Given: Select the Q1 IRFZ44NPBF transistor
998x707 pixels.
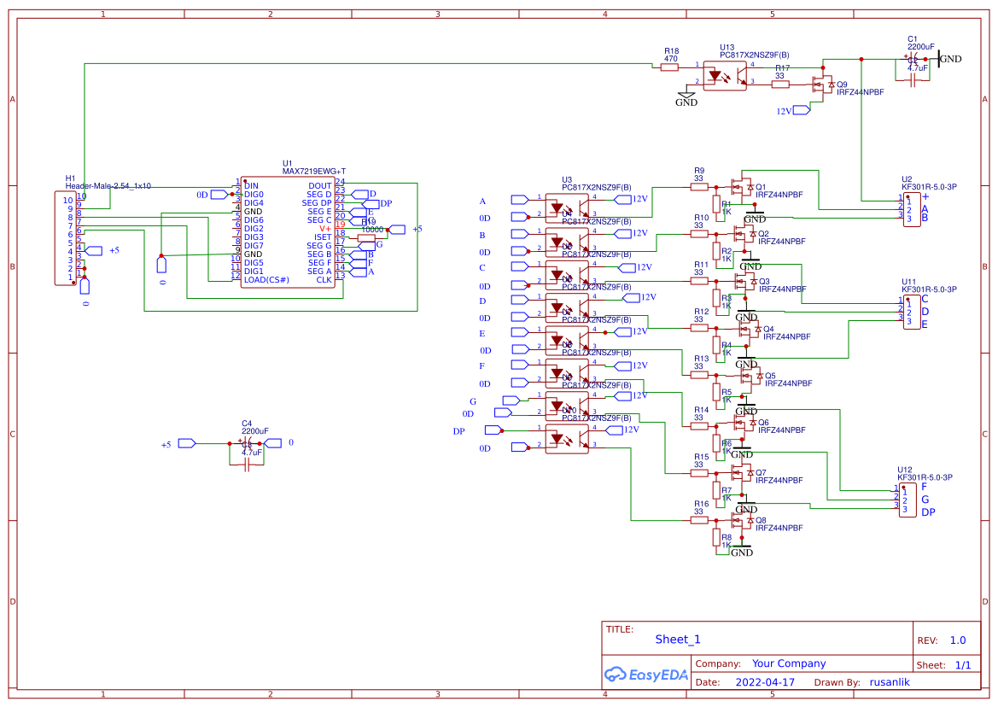Looking at the screenshot, I should click(742, 186).
